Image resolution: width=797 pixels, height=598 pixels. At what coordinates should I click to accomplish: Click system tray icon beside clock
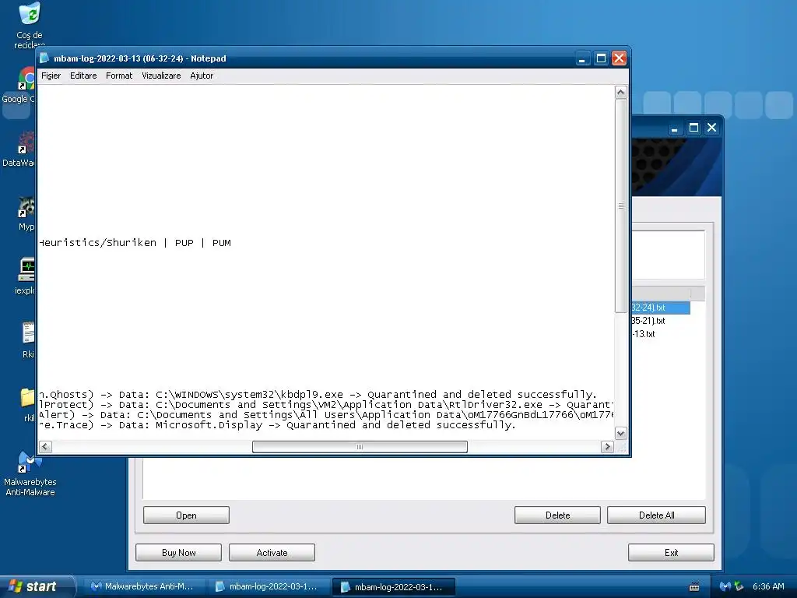[x=739, y=586]
